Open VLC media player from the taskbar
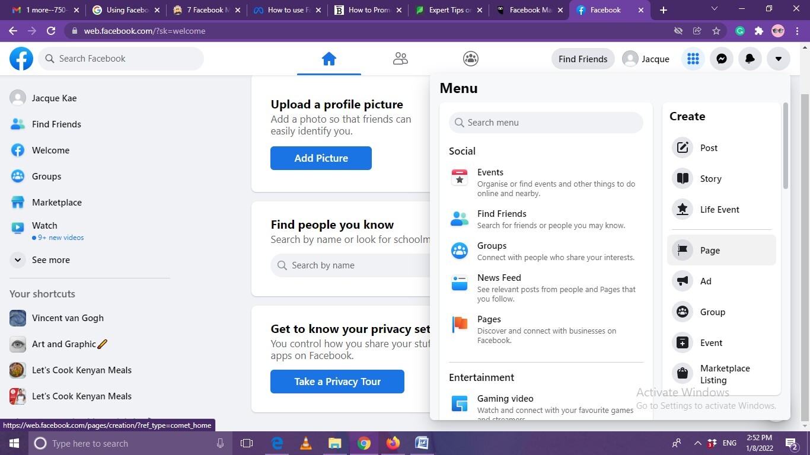 [306, 443]
